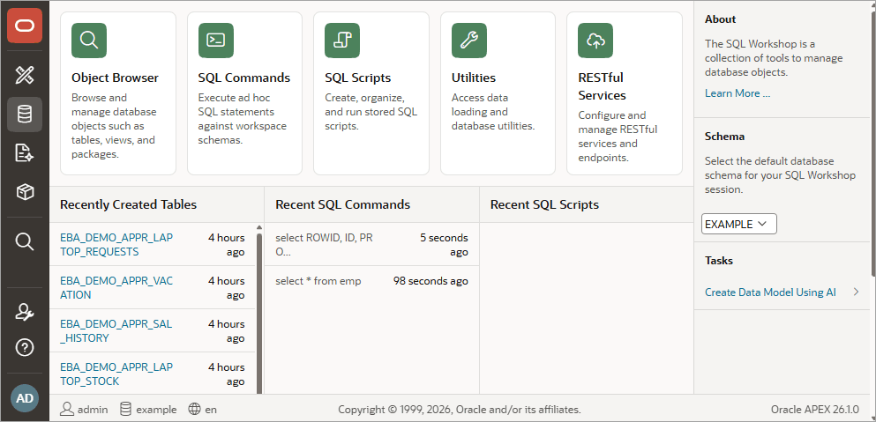This screenshot has width=876, height=422.
Task: Click Create Data Model Using AI task
Action: (x=770, y=292)
